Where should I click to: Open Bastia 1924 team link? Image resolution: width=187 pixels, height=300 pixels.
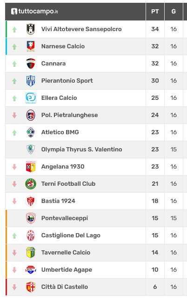pos(58,201)
